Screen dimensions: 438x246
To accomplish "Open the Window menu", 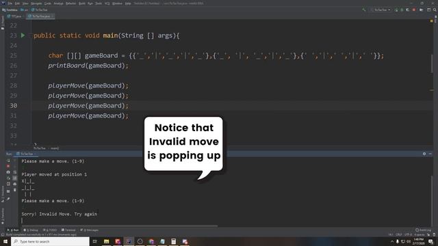I will 117,3.
